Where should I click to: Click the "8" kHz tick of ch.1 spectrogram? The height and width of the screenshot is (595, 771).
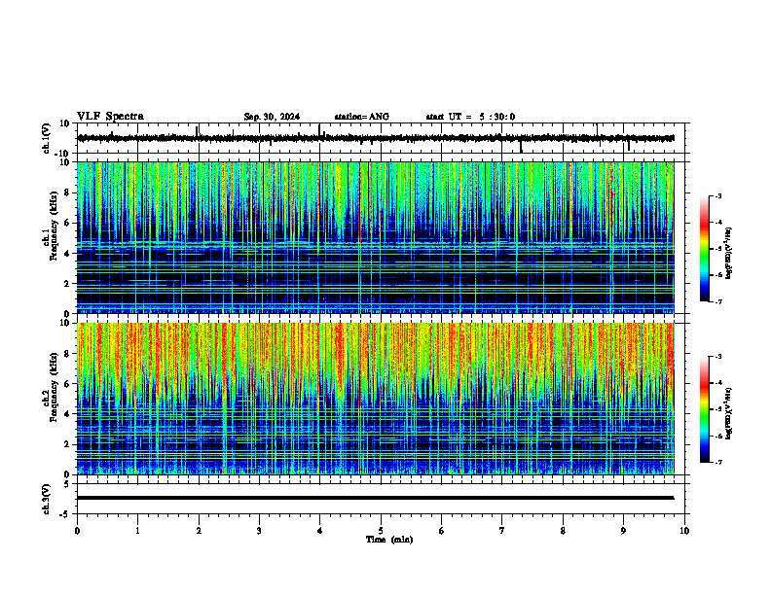tap(68, 192)
